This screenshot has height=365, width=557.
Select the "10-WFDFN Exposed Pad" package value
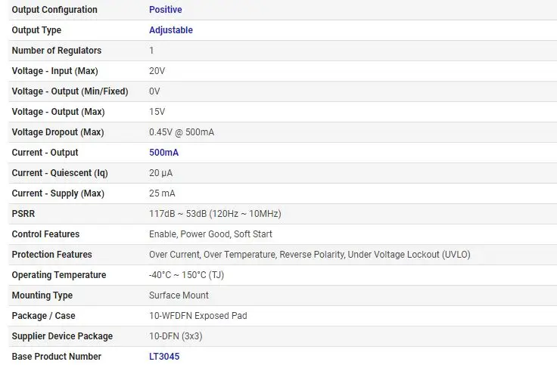(x=198, y=316)
